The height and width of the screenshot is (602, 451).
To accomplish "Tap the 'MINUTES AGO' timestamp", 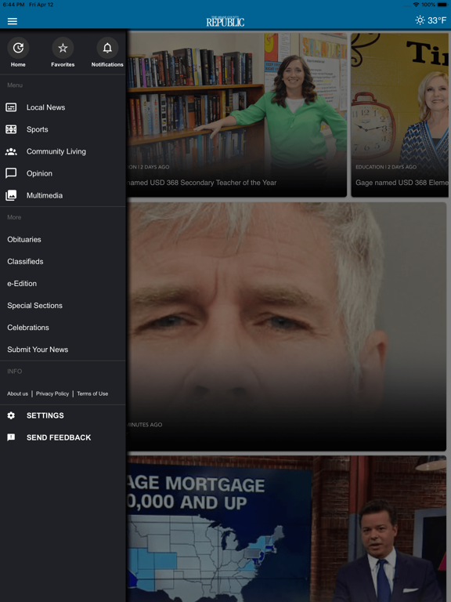I will coord(145,425).
